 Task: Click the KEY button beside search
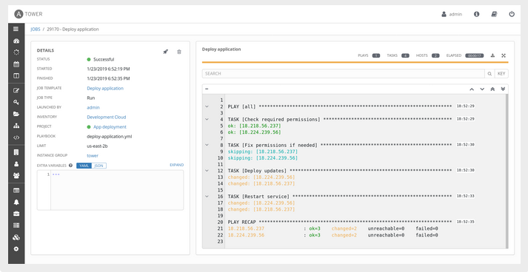pos(501,74)
